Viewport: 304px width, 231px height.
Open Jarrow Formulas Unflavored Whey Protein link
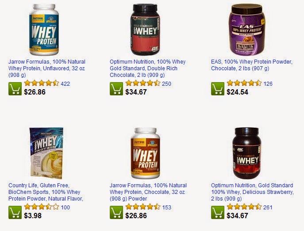[47, 68]
